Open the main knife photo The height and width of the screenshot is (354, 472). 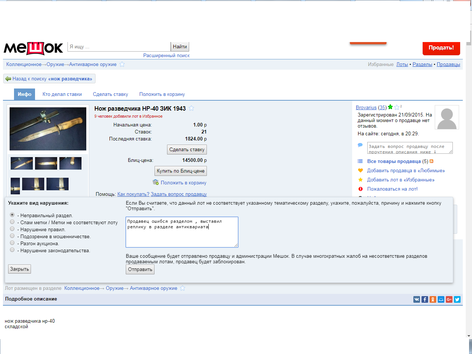pyautogui.click(x=48, y=129)
